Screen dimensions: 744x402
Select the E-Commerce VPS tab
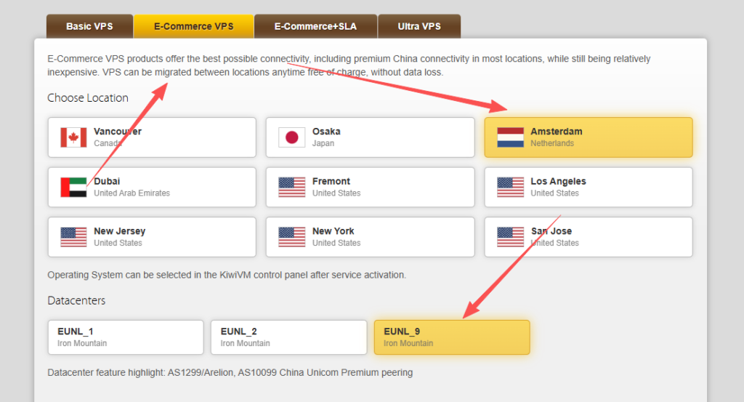click(x=193, y=26)
